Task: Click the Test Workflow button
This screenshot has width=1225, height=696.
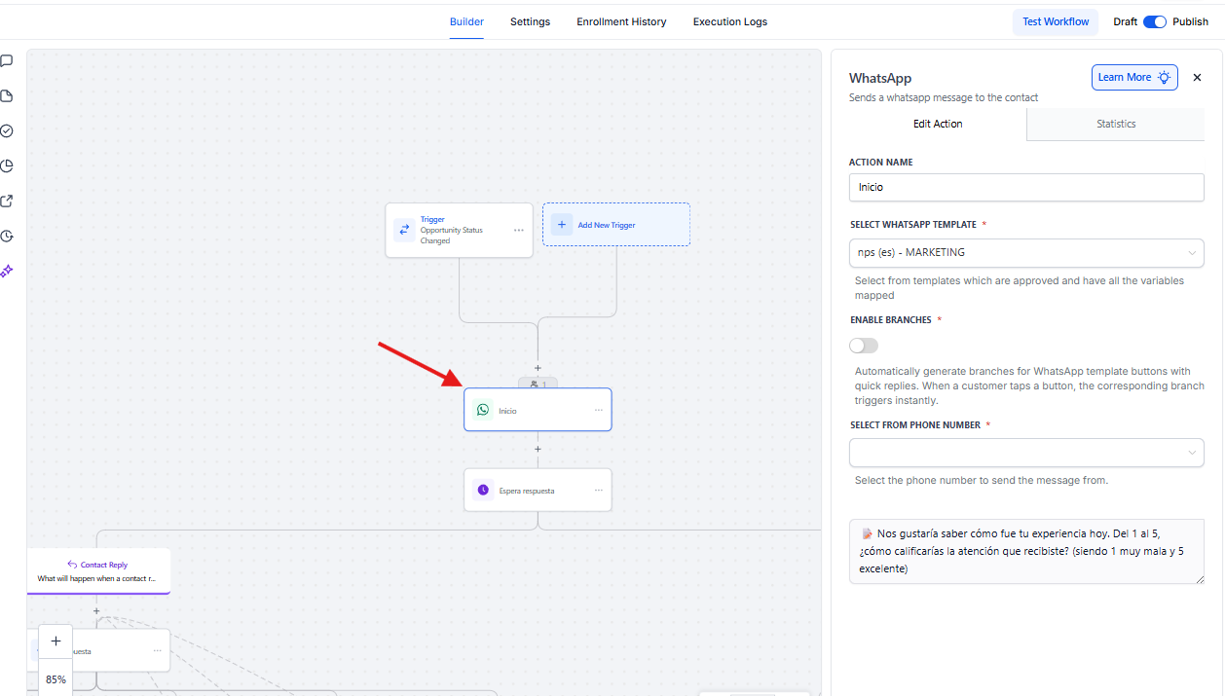Action: (x=1056, y=21)
